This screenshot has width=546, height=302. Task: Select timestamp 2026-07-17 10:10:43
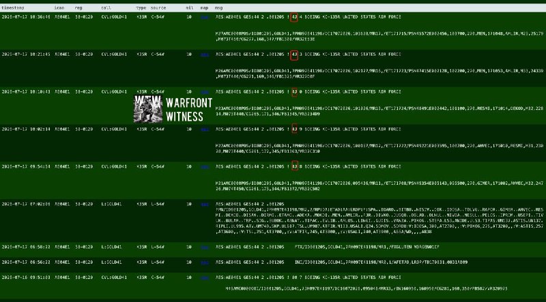click(26, 92)
